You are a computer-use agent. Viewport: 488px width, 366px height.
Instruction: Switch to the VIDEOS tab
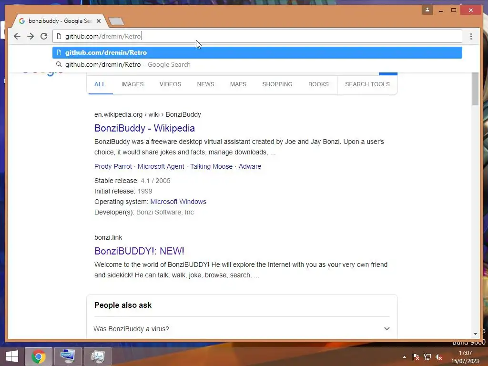click(170, 84)
